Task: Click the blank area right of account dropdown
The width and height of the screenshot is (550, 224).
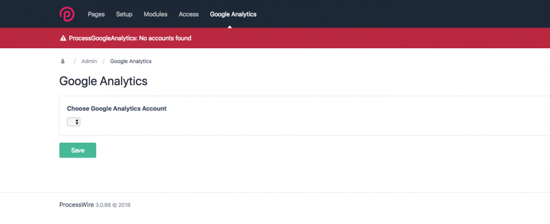Action: [x=275, y=122]
